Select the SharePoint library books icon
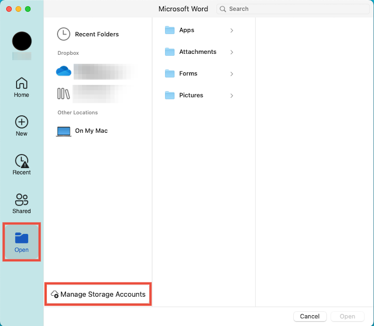 64,93
